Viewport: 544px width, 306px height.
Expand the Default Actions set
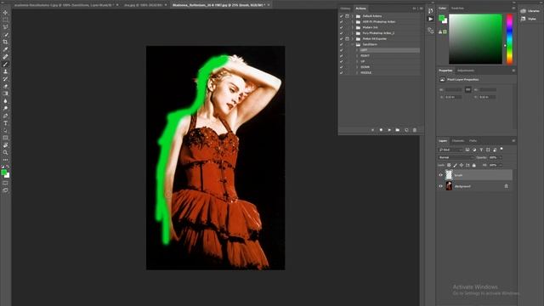(x=353, y=16)
